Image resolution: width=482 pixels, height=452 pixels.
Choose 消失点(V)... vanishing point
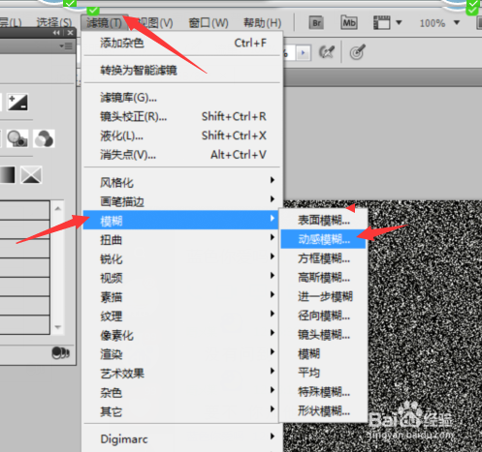point(183,155)
